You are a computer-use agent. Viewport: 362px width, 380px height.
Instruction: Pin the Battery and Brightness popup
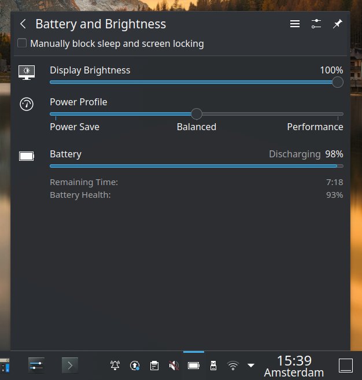tap(337, 24)
